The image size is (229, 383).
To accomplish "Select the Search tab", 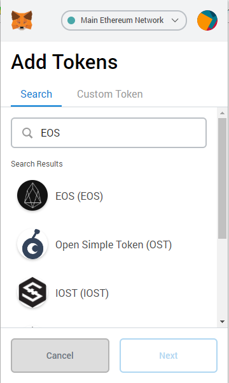I will pos(36,94).
